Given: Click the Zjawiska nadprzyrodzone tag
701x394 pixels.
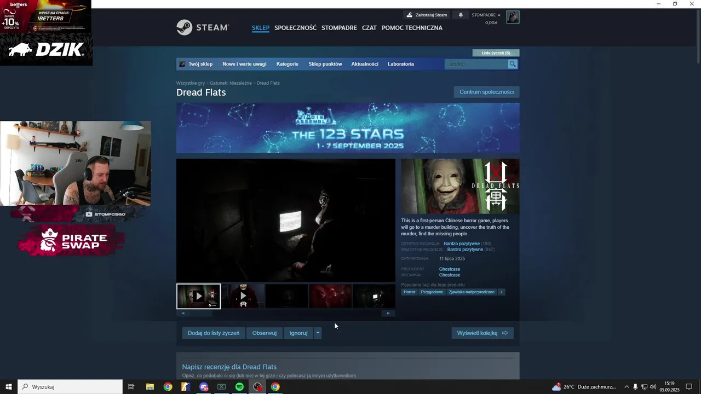Looking at the screenshot, I should (472, 292).
